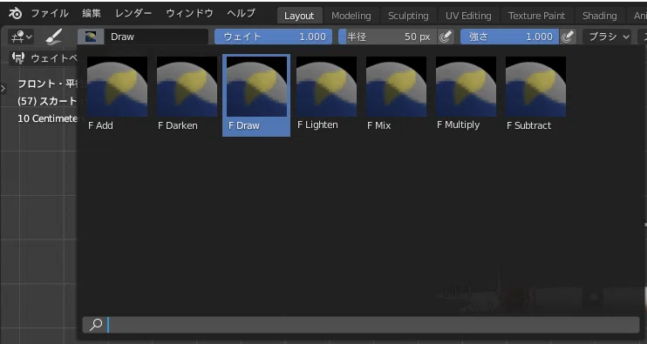This screenshot has width=647, height=344.
Task: Click the '(57) スカート' object label
Action: pos(47,101)
